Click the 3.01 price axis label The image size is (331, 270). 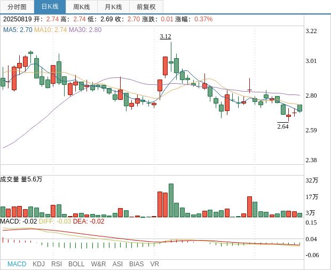tap(311, 61)
